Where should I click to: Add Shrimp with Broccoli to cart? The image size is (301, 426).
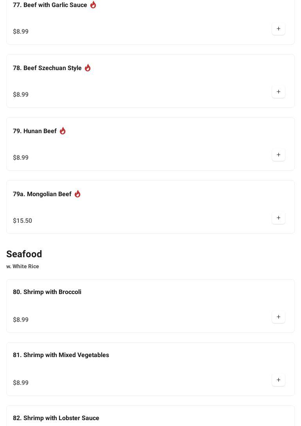[278, 317]
